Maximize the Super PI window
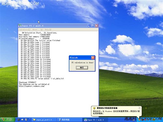This screenshot has width=163, height=122. click(x=93, y=26)
